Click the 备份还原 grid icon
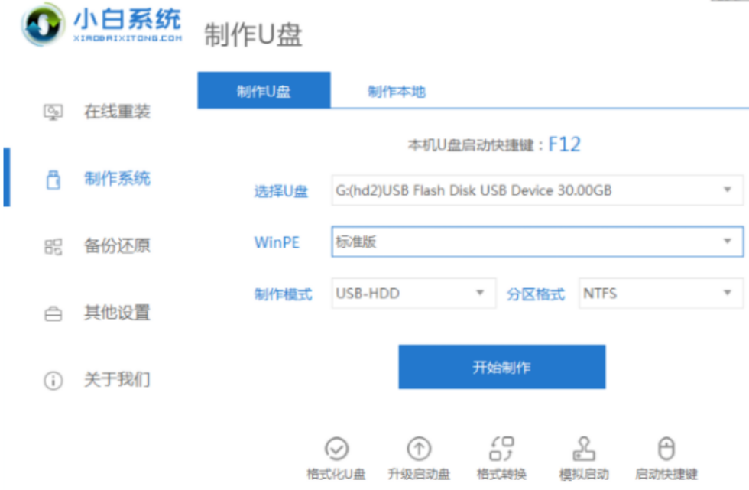The height and width of the screenshot is (490, 749). pyautogui.click(x=53, y=246)
